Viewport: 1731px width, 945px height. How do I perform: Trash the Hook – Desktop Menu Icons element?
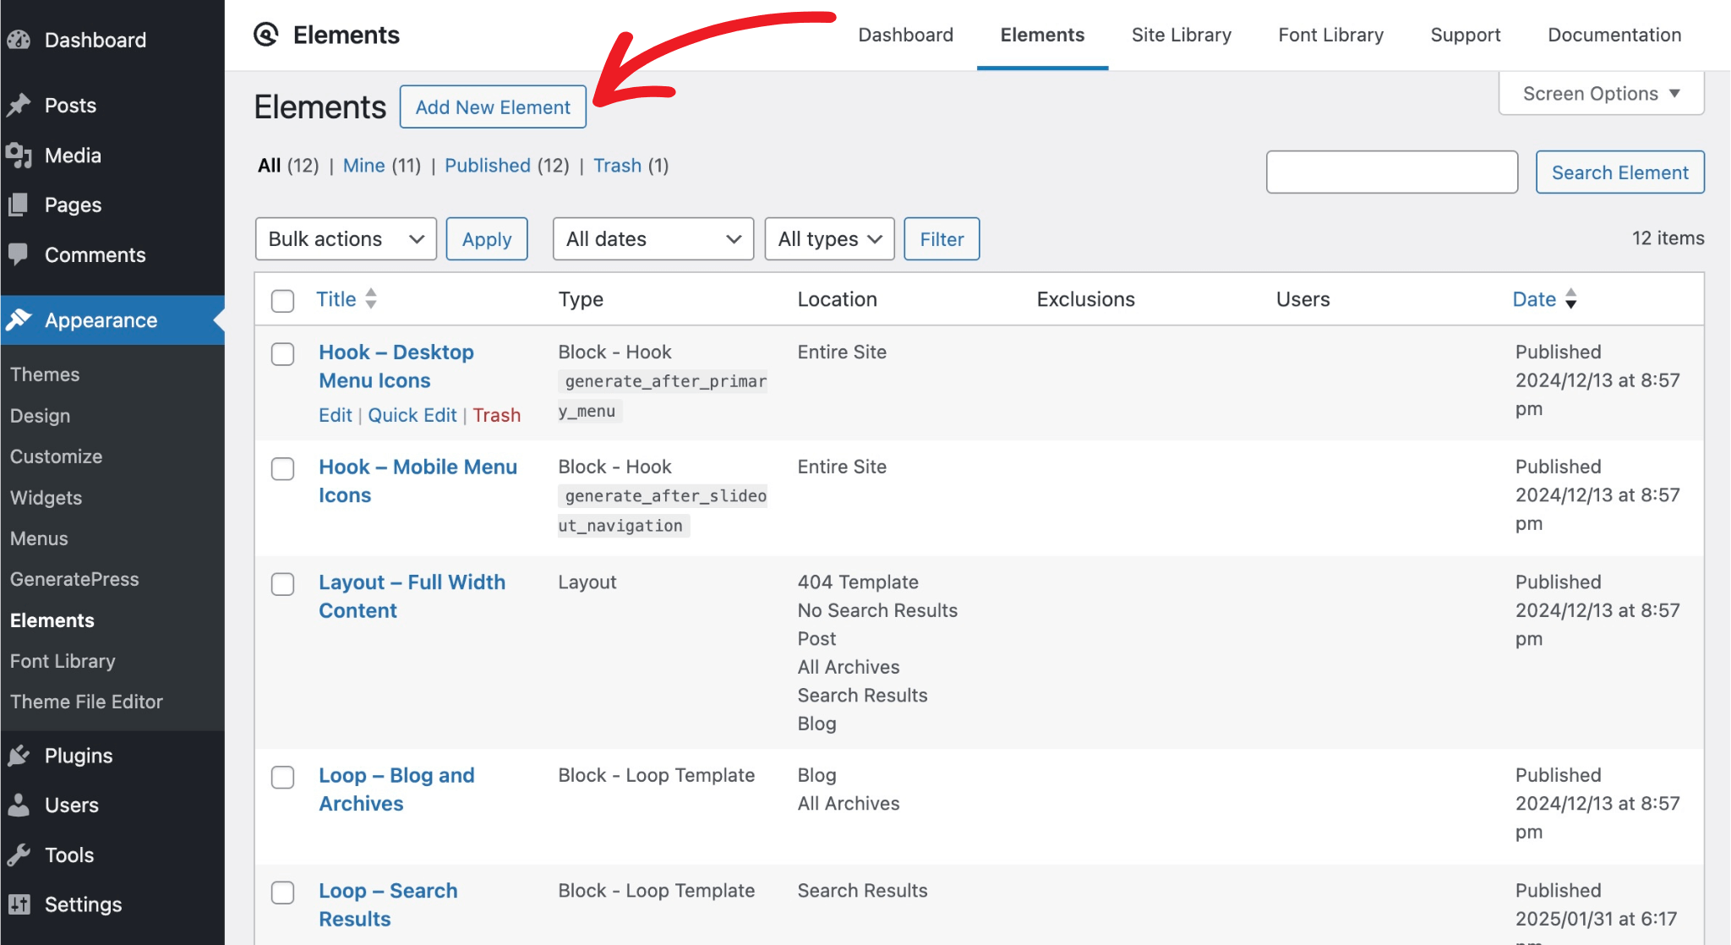[496, 415]
